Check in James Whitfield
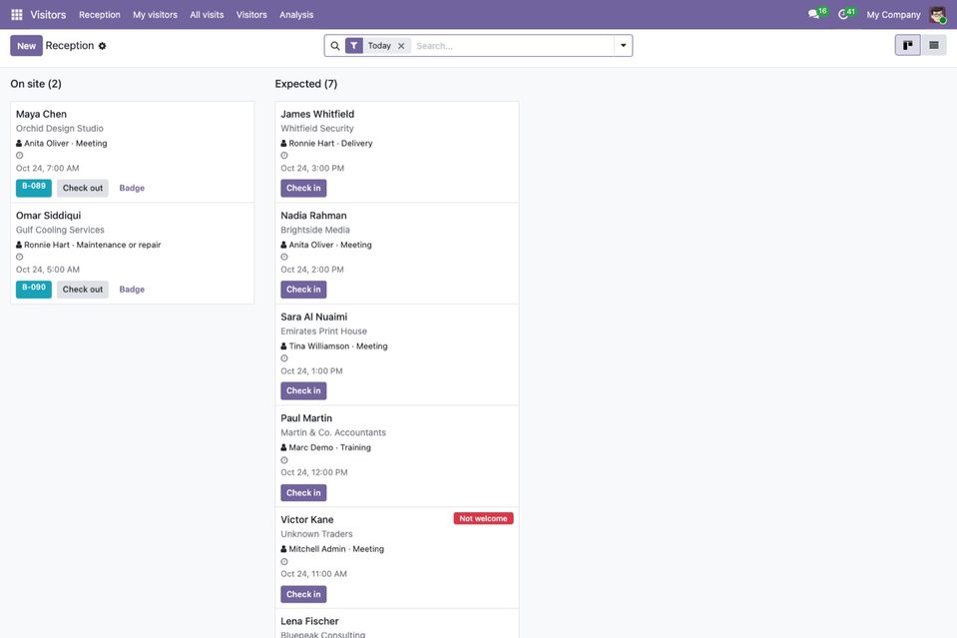This screenshot has height=638, width=957. pyautogui.click(x=303, y=188)
